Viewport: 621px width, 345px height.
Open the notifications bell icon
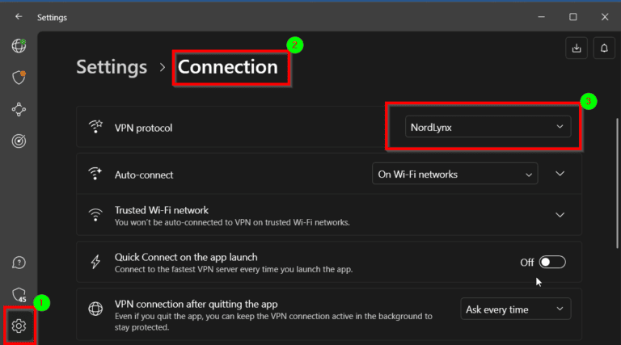(x=603, y=48)
